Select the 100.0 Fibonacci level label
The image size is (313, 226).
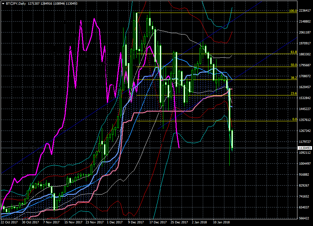[x=293, y=11]
